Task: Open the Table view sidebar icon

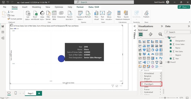Action: tap(3, 32)
